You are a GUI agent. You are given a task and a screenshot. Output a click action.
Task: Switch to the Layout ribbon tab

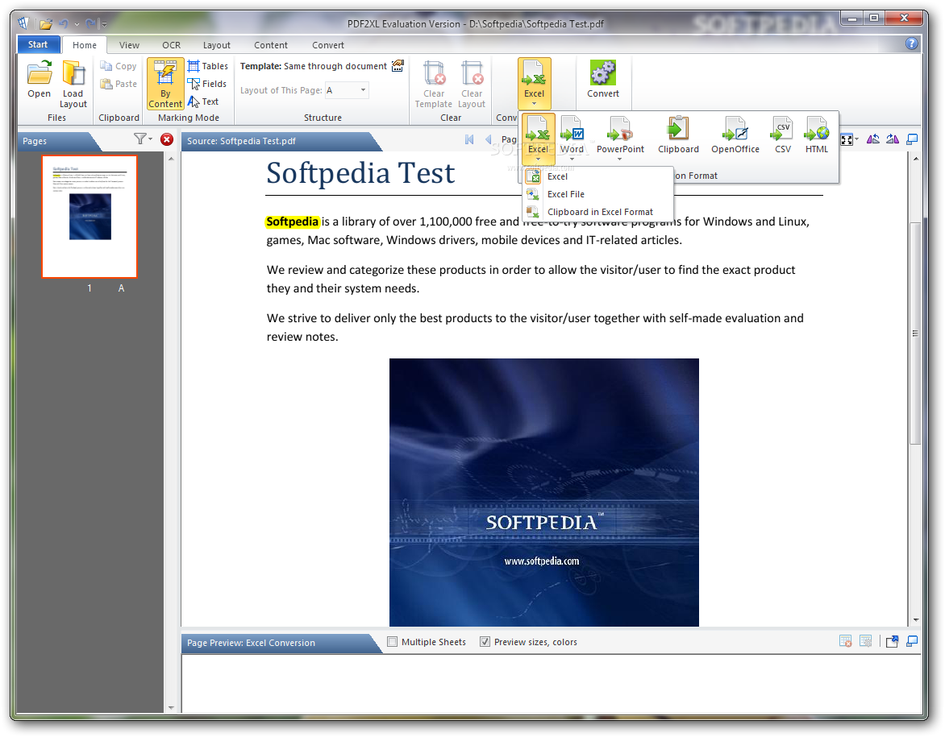click(216, 45)
